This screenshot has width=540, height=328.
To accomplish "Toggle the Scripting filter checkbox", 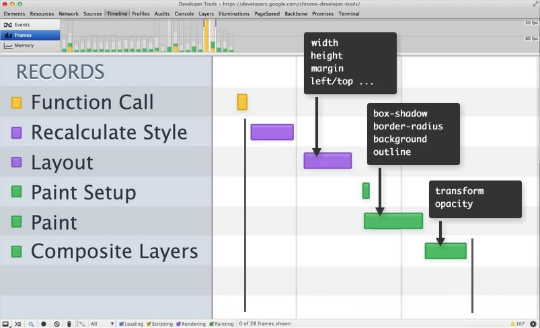I will (x=149, y=324).
